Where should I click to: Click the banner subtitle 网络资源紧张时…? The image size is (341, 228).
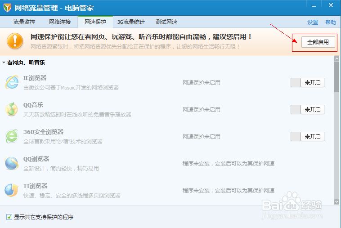(135, 46)
